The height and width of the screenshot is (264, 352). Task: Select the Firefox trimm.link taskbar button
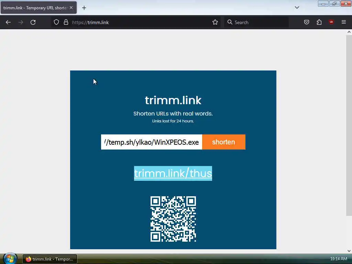coord(50,259)
